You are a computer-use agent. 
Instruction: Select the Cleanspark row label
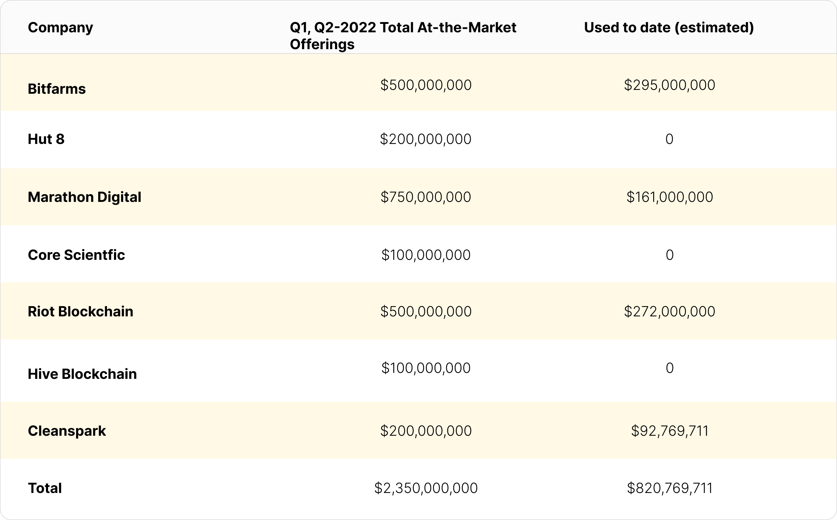click(67, 430)
